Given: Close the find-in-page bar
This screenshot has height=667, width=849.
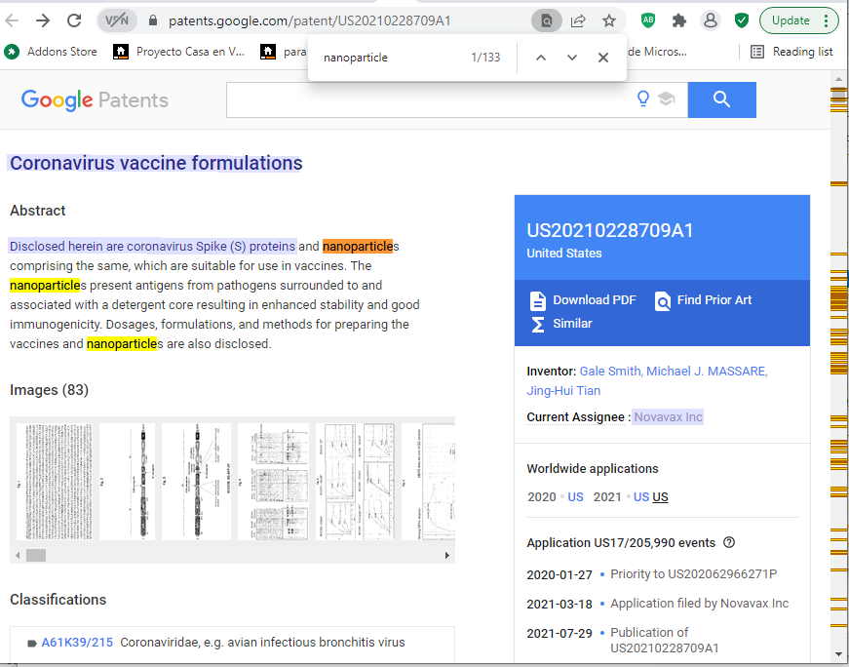Looking at the screenshot, I should (x=603, y=58).
